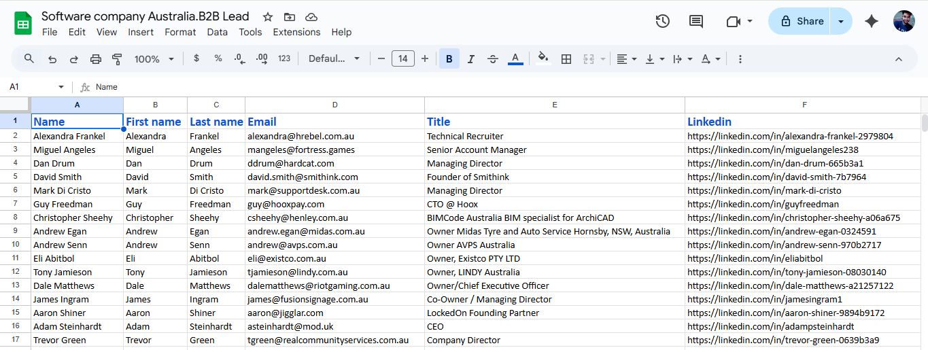Click the print icon in toolbar
928x350 pixels.
click(x=96, y=59)
